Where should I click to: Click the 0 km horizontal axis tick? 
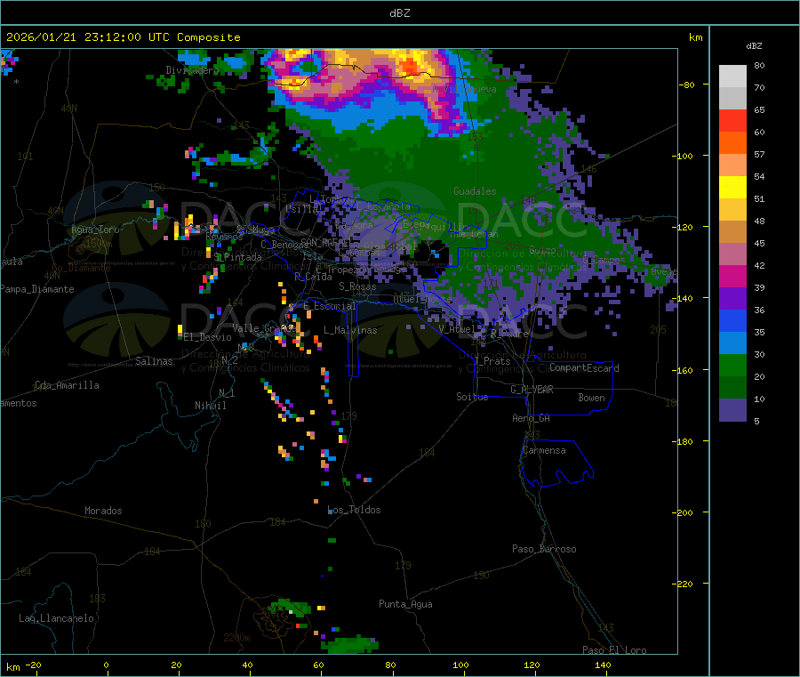coord(106,665)
